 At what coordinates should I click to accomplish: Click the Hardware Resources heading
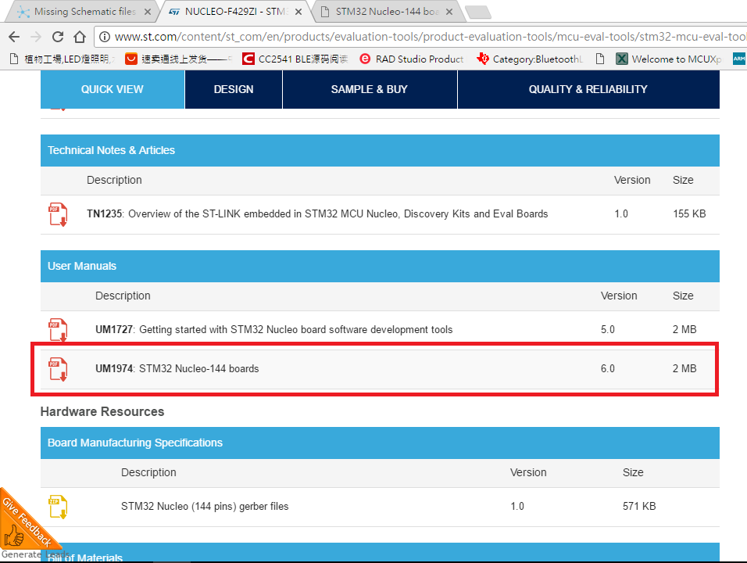[102, 411]
